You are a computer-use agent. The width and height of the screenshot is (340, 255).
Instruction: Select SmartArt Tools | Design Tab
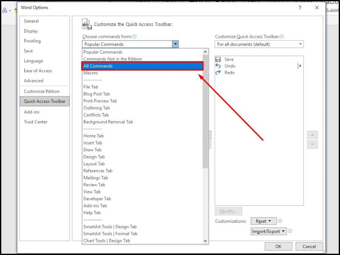coord(142,227)
